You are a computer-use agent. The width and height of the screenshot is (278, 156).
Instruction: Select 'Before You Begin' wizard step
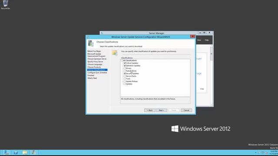click(x=94, y=51)
